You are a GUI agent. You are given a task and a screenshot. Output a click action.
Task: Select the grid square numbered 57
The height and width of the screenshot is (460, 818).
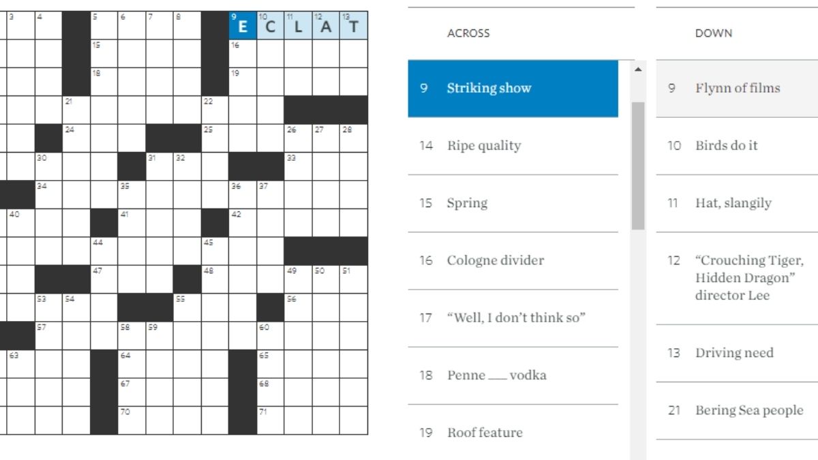pos(49,335)
